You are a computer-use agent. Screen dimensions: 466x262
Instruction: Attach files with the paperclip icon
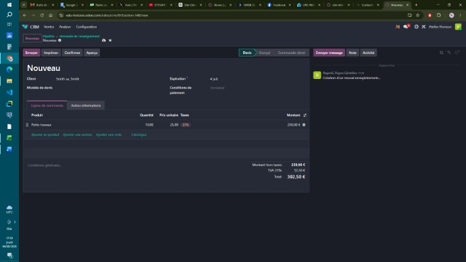pos(449,53)
